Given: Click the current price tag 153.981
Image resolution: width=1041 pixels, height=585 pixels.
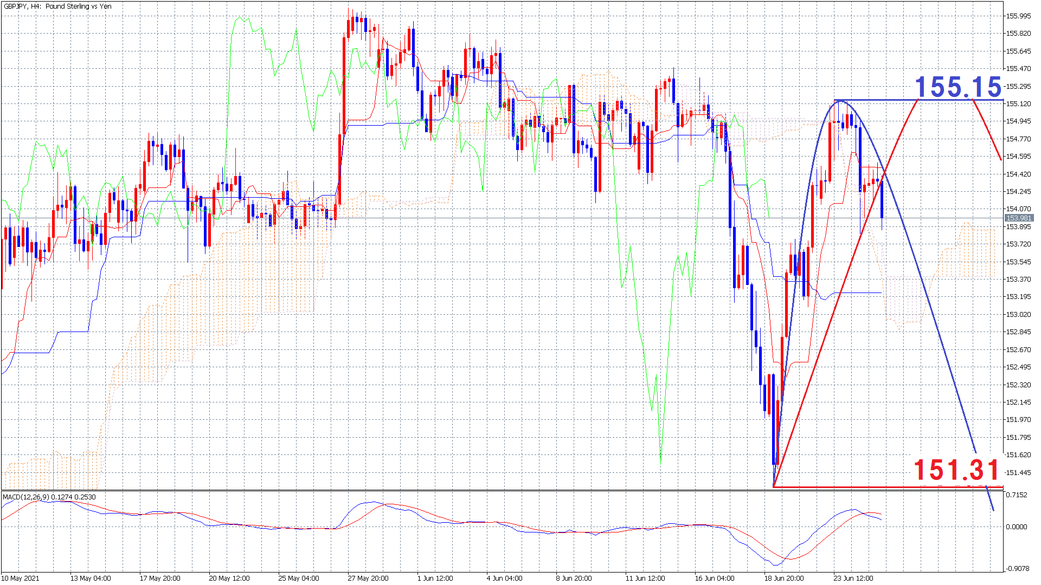Looking at the screenshot, I should click(1018, 218).
